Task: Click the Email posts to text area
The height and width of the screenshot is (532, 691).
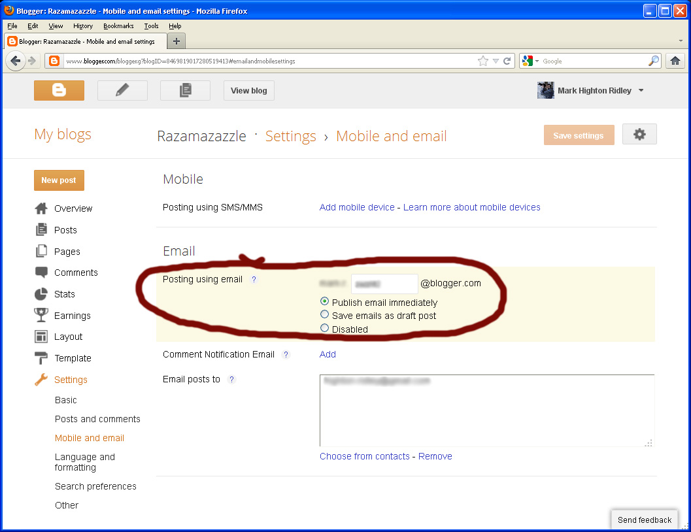Action: pos(487,410)
